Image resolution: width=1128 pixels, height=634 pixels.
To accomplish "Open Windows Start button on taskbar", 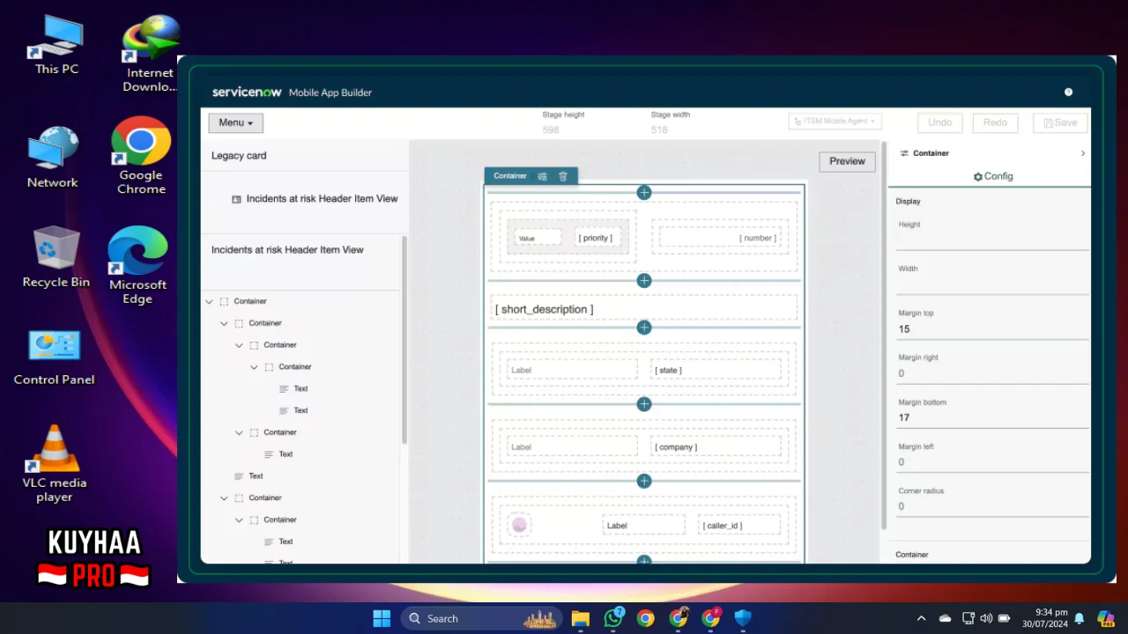I will (x=382, y=618).
